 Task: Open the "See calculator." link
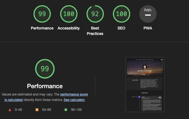74,100
